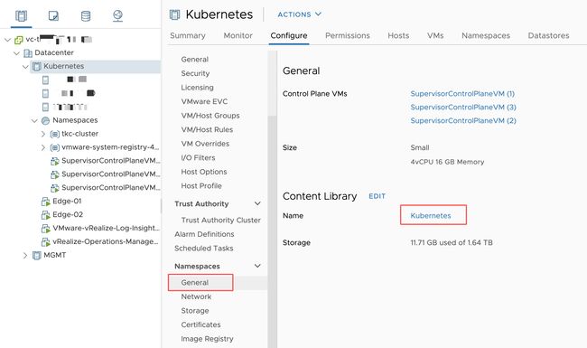The width and height of the screenshot is (587, 348).
Task: Open the ACTIONS dropdown menu
Action: click(299, 14)
